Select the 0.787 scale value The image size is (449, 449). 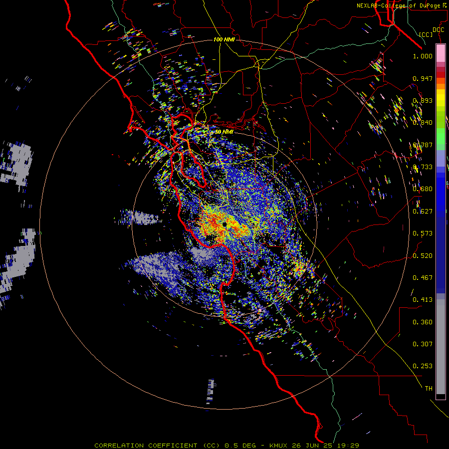pyautogui.click(x=423, y=145)
